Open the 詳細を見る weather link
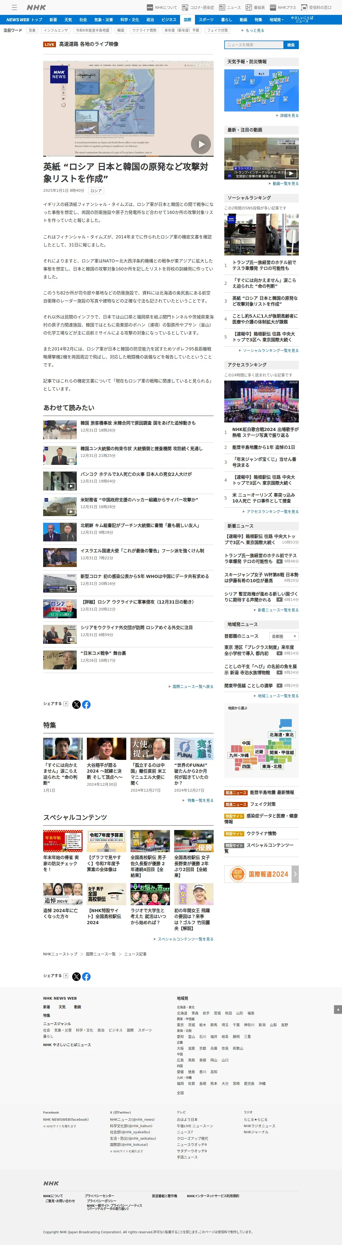The width and height of the screenshot is (342, 1245). [289, 115]
